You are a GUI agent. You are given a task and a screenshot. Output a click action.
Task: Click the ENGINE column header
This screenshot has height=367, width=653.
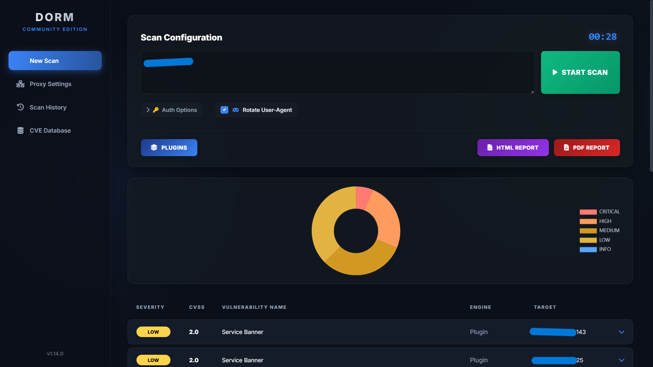click(x=480, y=307)
